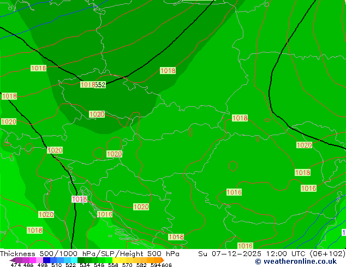Click the '570' legend value
The width and height of the screenshot is (346, 267).
click(x=127, y=265)
